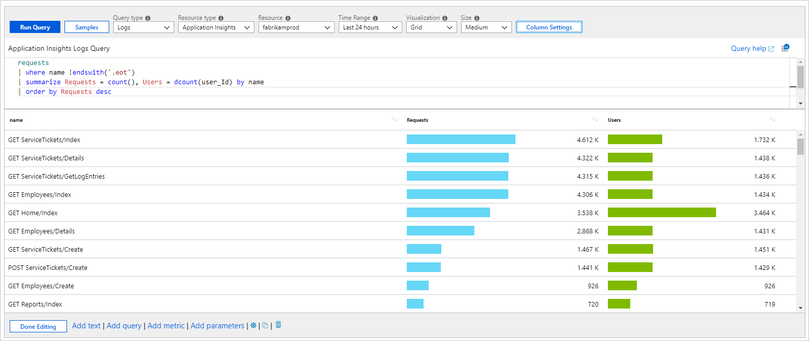The width and height of the screenshot is (809, 341).
Task: Click the Add text link
Action: (86, 326)
